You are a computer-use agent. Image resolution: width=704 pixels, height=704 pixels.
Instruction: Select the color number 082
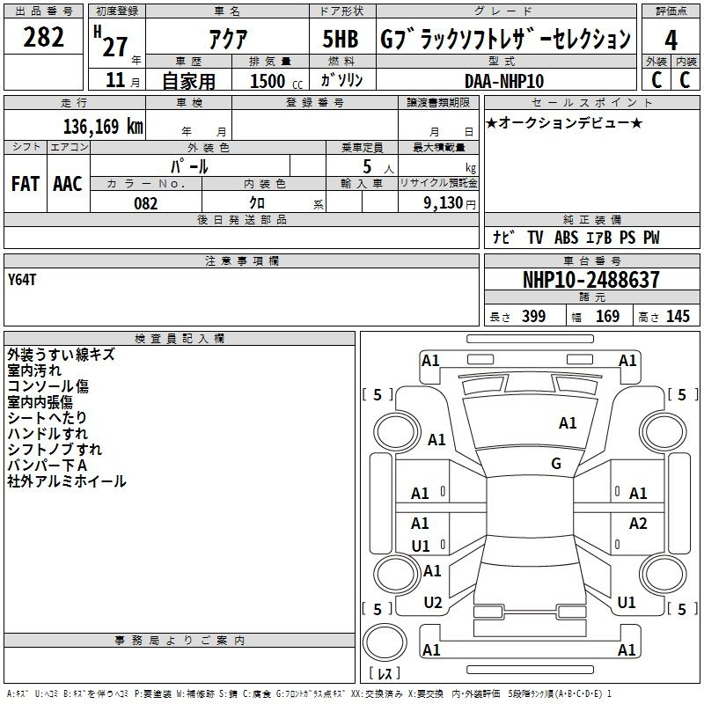tap(146, 203)
